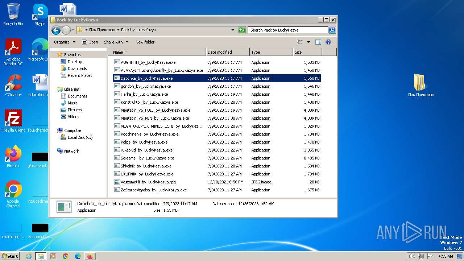Click the Open toolbar button
Image resolution: width=464 pixels, height=261 pixels.
tap(90, 42)
